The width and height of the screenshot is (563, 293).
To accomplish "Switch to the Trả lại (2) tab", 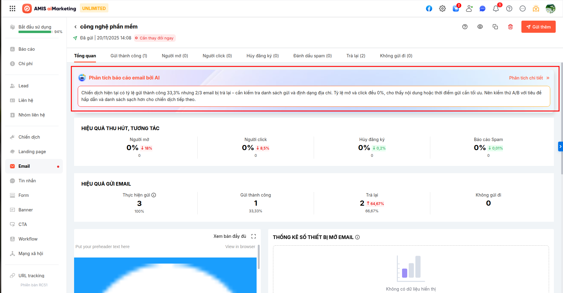I will click(x=356, y=56).
